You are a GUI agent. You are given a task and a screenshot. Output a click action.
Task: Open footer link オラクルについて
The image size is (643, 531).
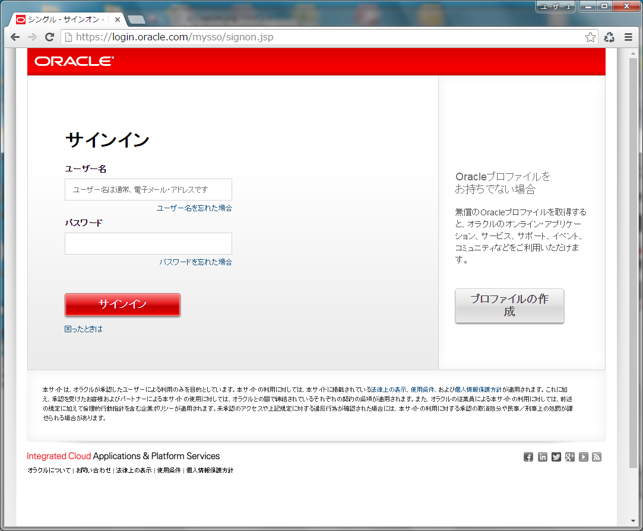click(x=49, y=470)
